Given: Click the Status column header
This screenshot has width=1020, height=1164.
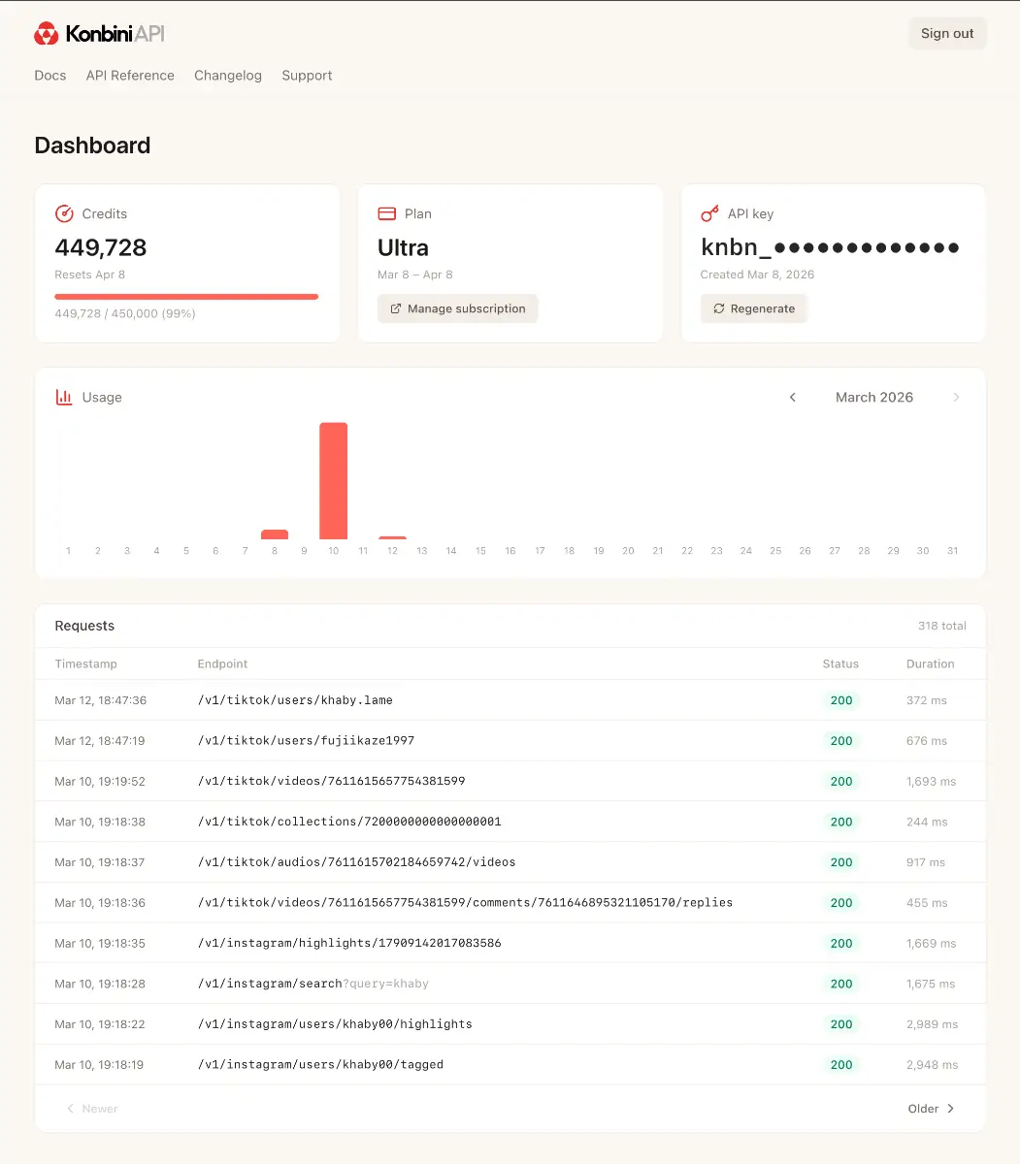Looking at the screenshot, I should pyautogui.click(x=840, y=664).
